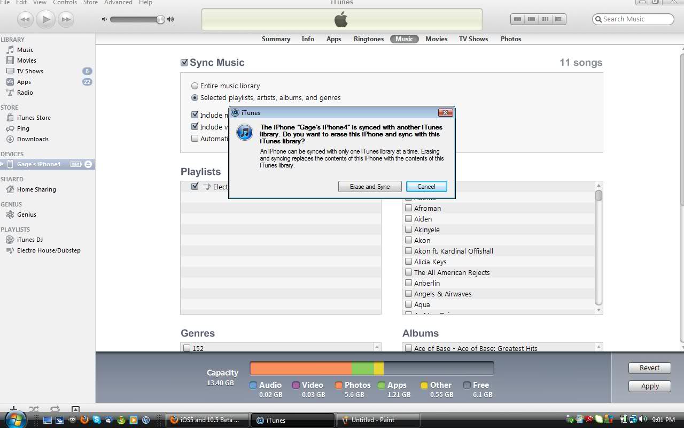Check the Alicia Keys artist checkbox
This screenshot has height=428, width=684.
[x=408, y=262]
